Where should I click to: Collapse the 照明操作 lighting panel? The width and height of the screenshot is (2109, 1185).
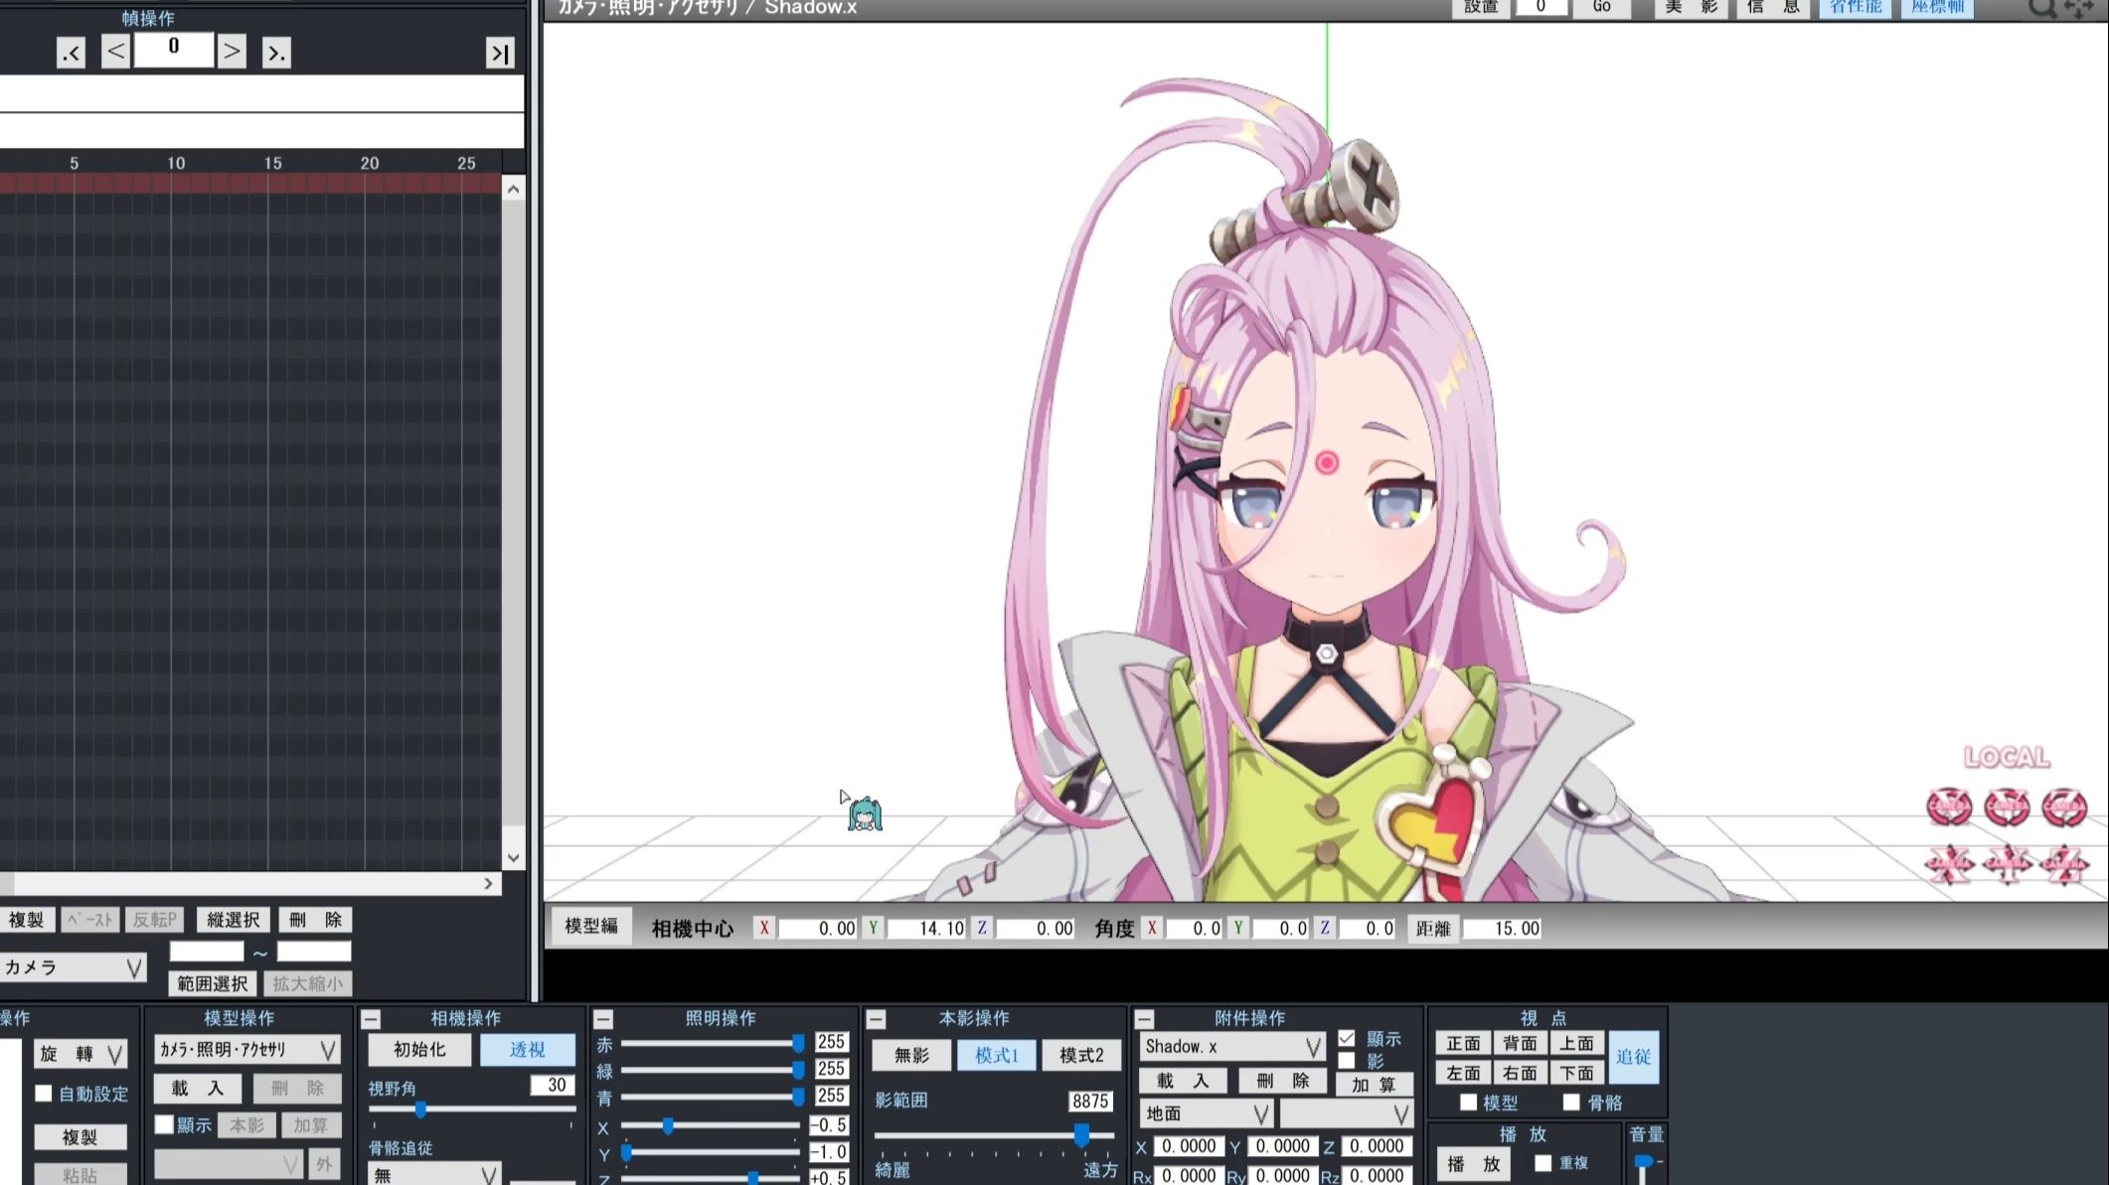603,1019
